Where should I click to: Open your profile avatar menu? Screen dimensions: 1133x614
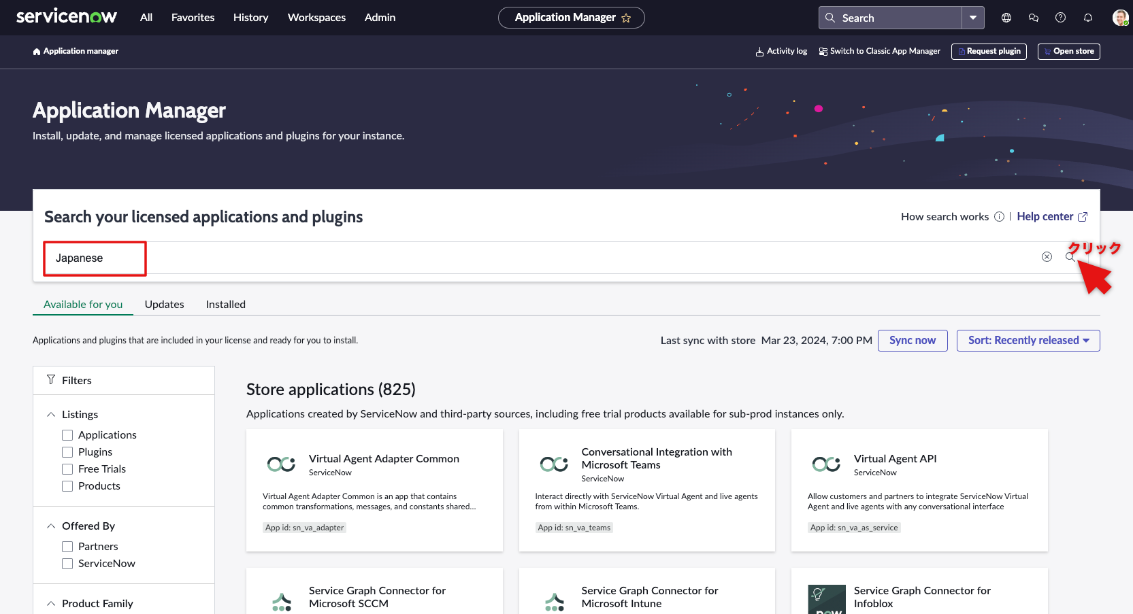pyautogui.click(x=1119, y=17)
